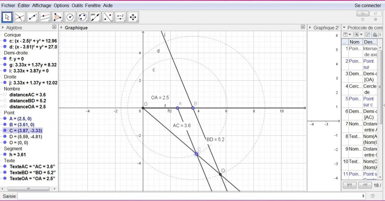
Task: Close the Algèbre panel with X box
Action: pyautogui.click(x=54, y=27)
